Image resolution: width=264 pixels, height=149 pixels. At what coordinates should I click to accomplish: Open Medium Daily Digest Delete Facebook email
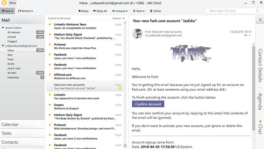[85, 36]
